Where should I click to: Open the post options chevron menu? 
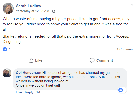tap(132, 5)
